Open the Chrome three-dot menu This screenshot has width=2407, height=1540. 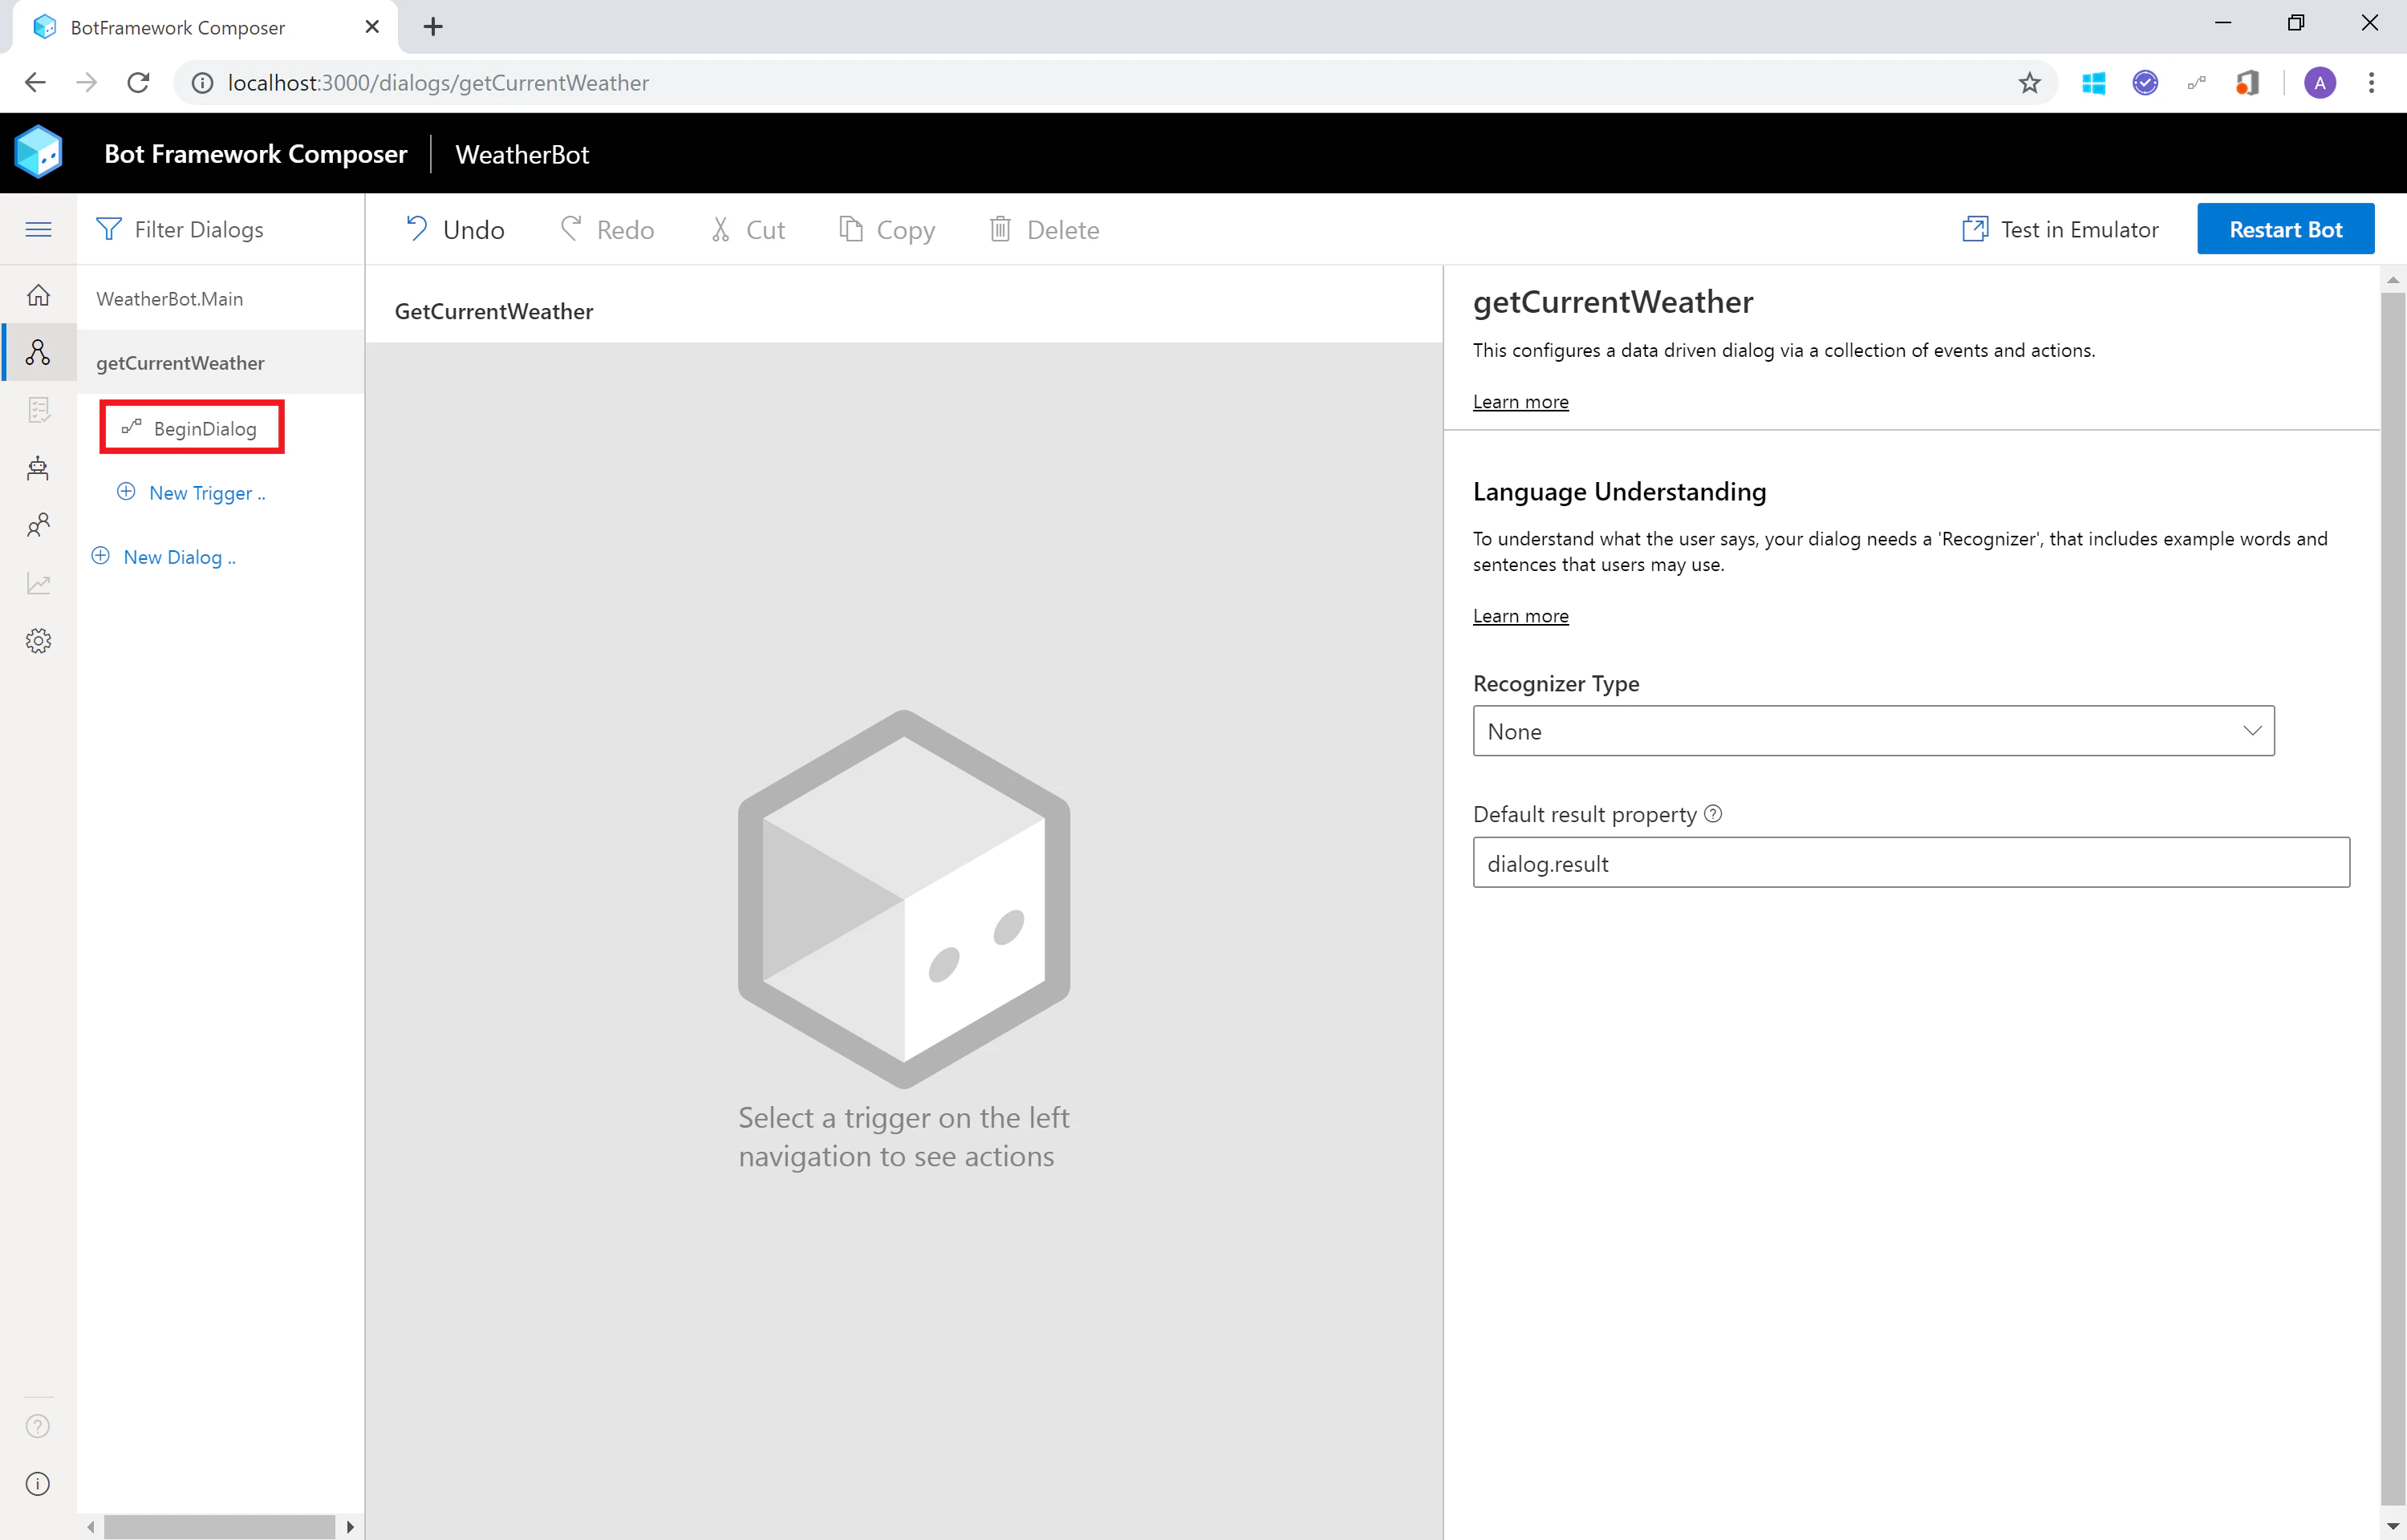[2371, 83]
